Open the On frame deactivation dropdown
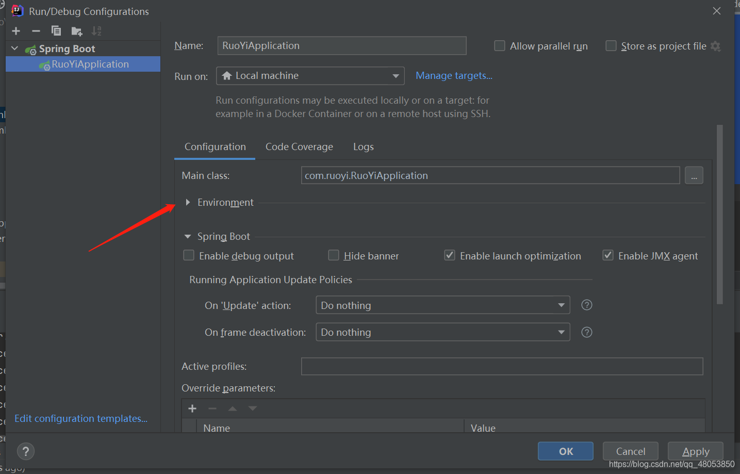 coord(561,332)
